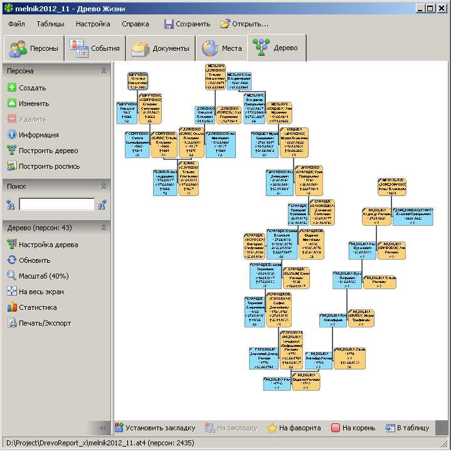Click the search text input field

tap(56, 204)
